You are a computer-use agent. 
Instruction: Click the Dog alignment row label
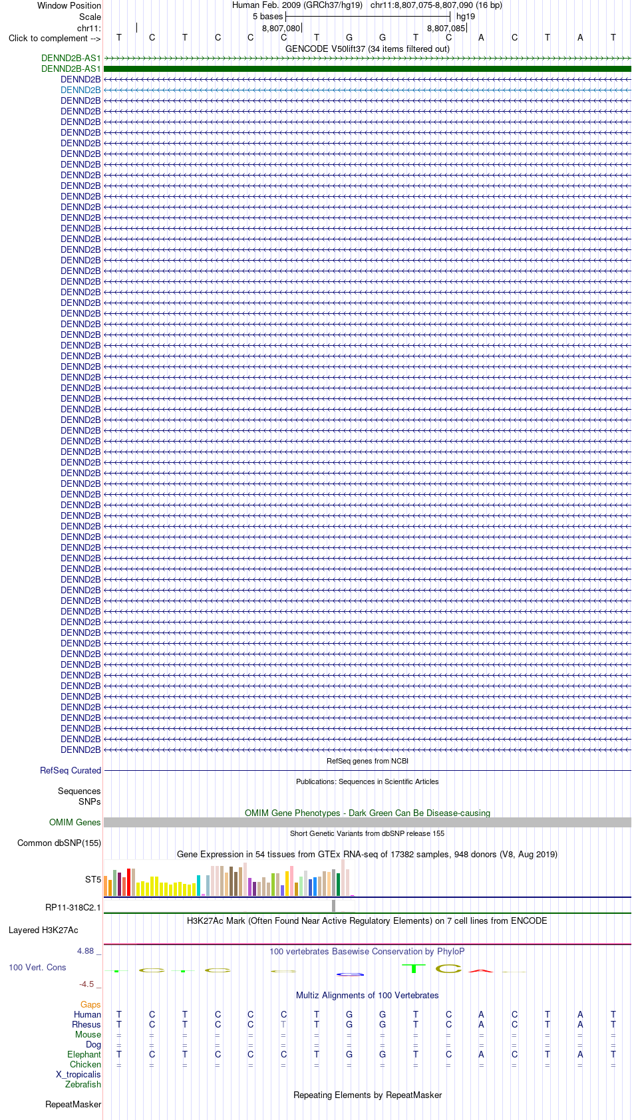click(x=93, y=1044)
